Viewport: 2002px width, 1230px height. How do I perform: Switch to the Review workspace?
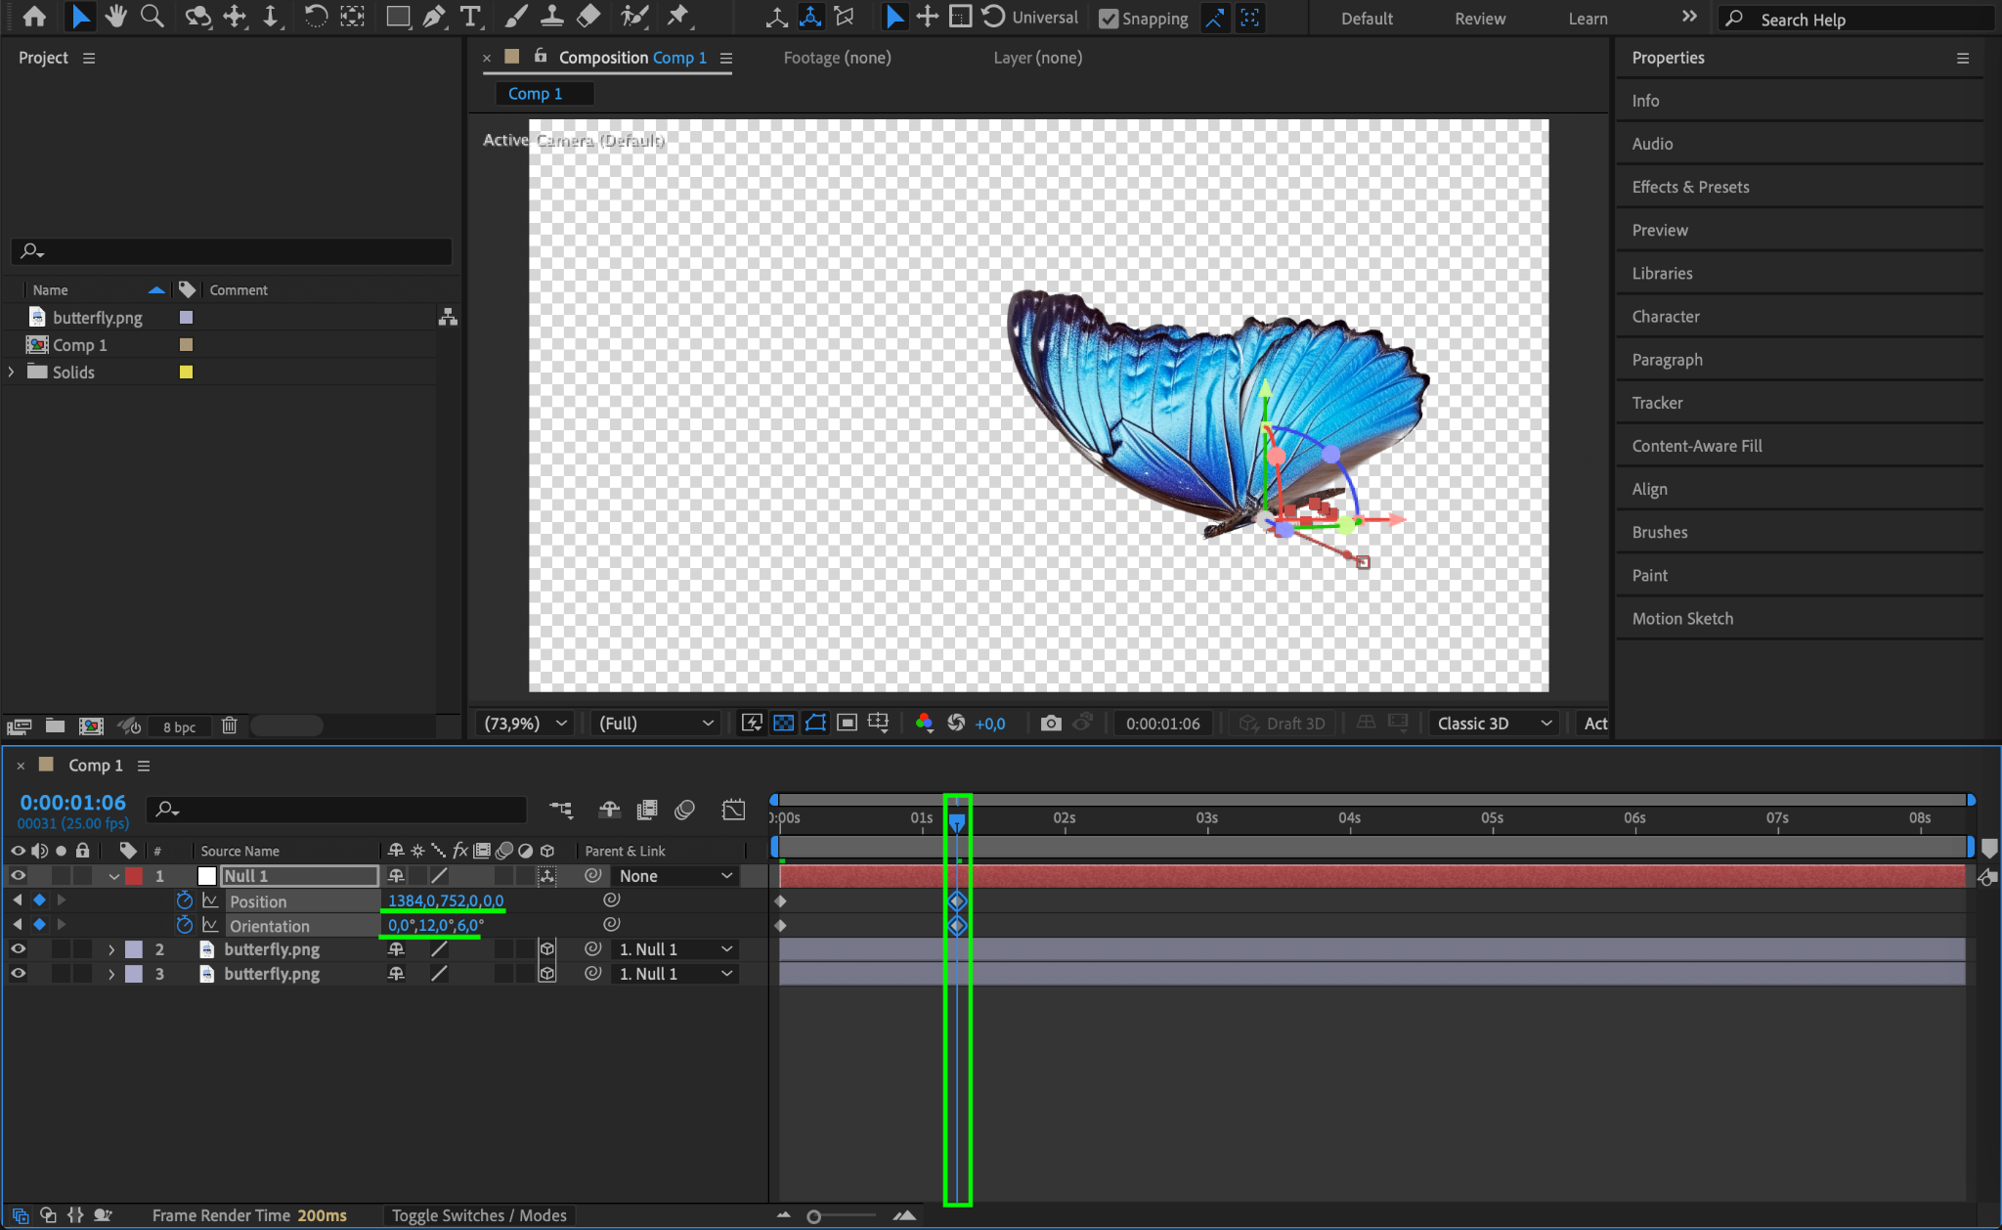(x=1479, y=19)
